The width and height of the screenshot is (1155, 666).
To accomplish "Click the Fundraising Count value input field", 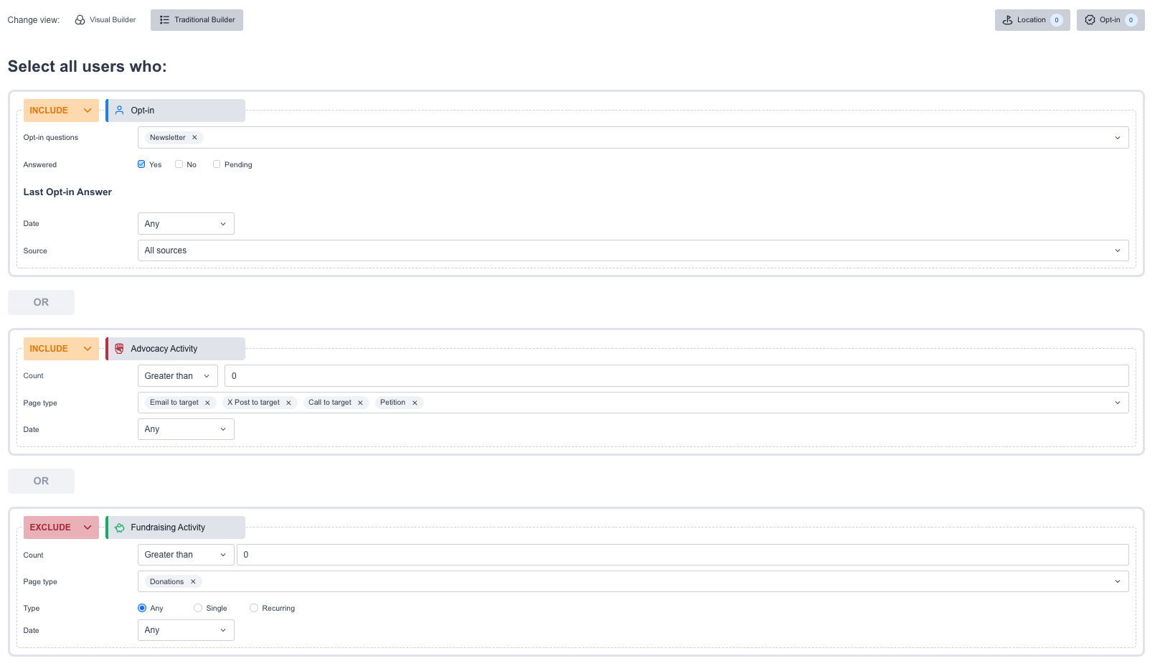I will point(682,555).
